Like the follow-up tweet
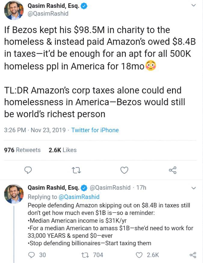The image size is (203, 263). pos(139,255)
